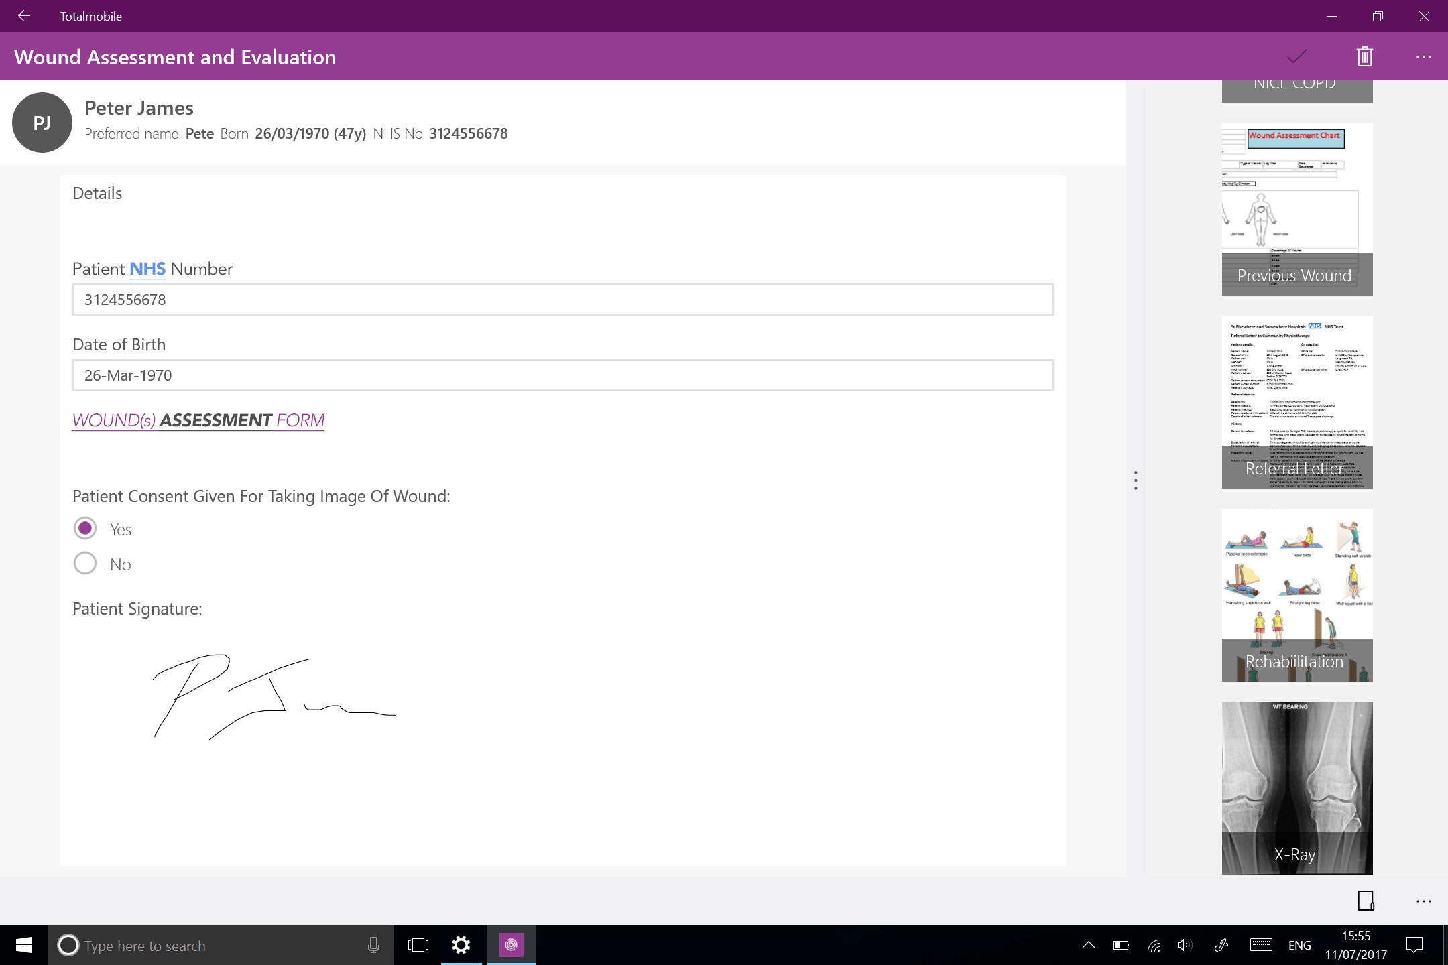Open header more options ellipsis
The width and height of the screenshot is (1448, 965).
(x=1423, y=57)
